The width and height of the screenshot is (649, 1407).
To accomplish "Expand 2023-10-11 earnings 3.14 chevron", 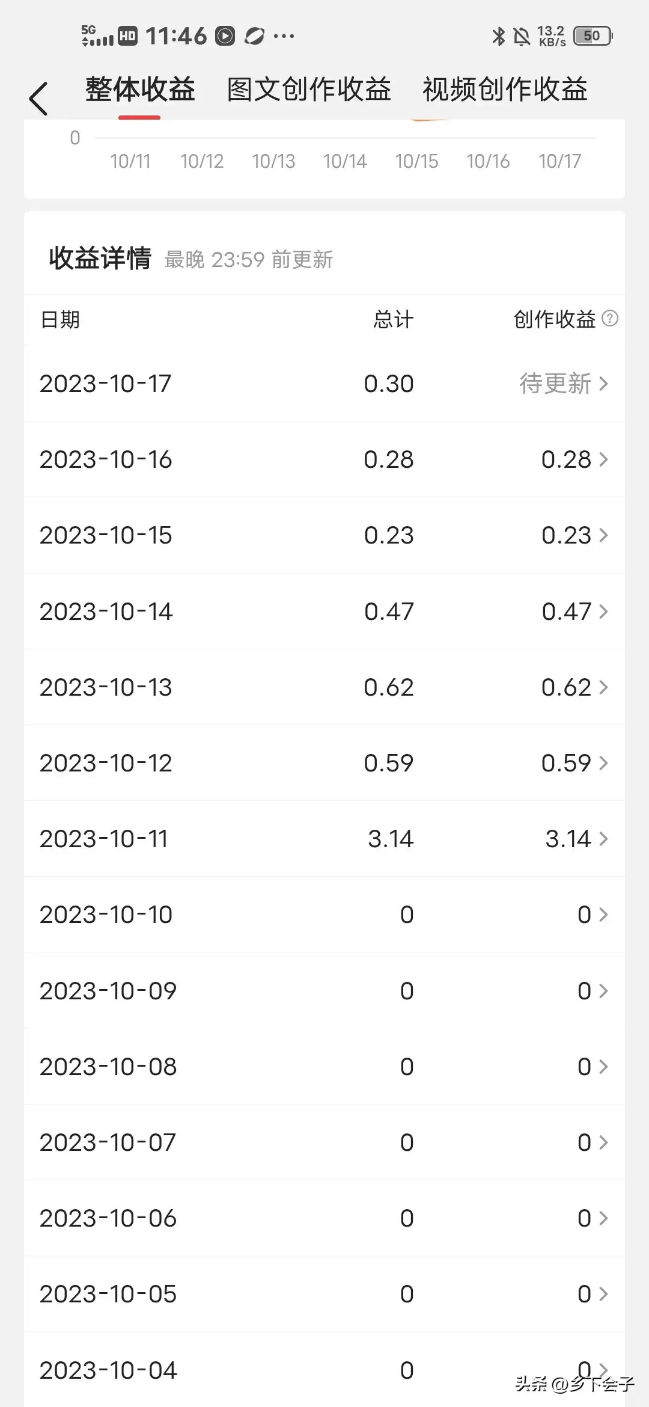I will click(604, 838).
